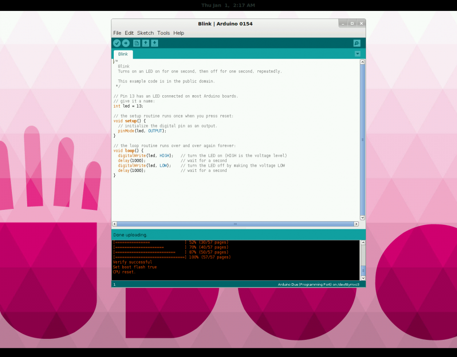Click the 'This example code is in the public domain.' comment
This screenshot has height=357, width=457.
click(x=166, y=81)
